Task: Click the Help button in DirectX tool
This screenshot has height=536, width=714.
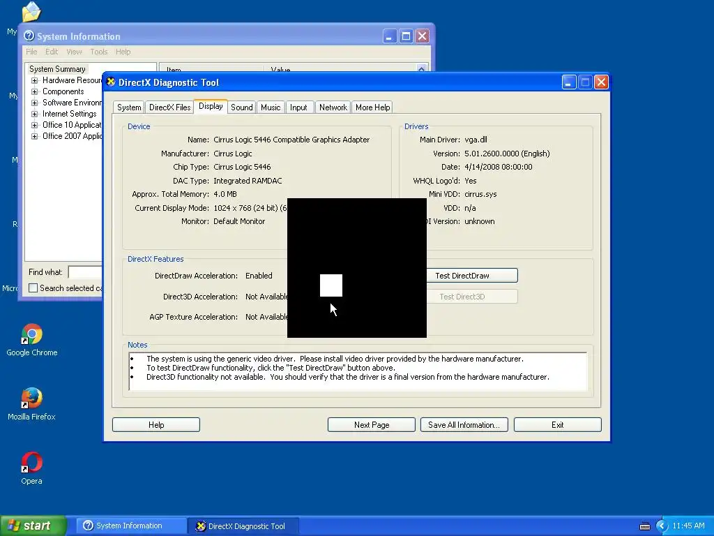Action: 156,425
